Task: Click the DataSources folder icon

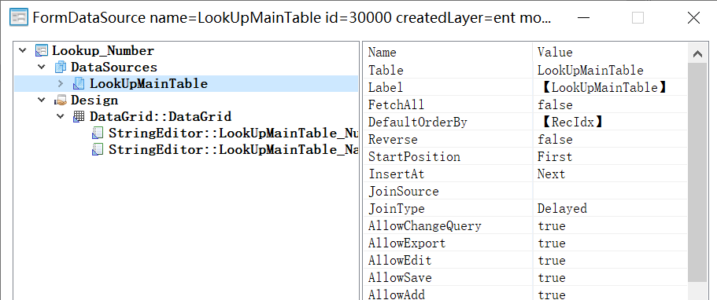Action: 60,68
